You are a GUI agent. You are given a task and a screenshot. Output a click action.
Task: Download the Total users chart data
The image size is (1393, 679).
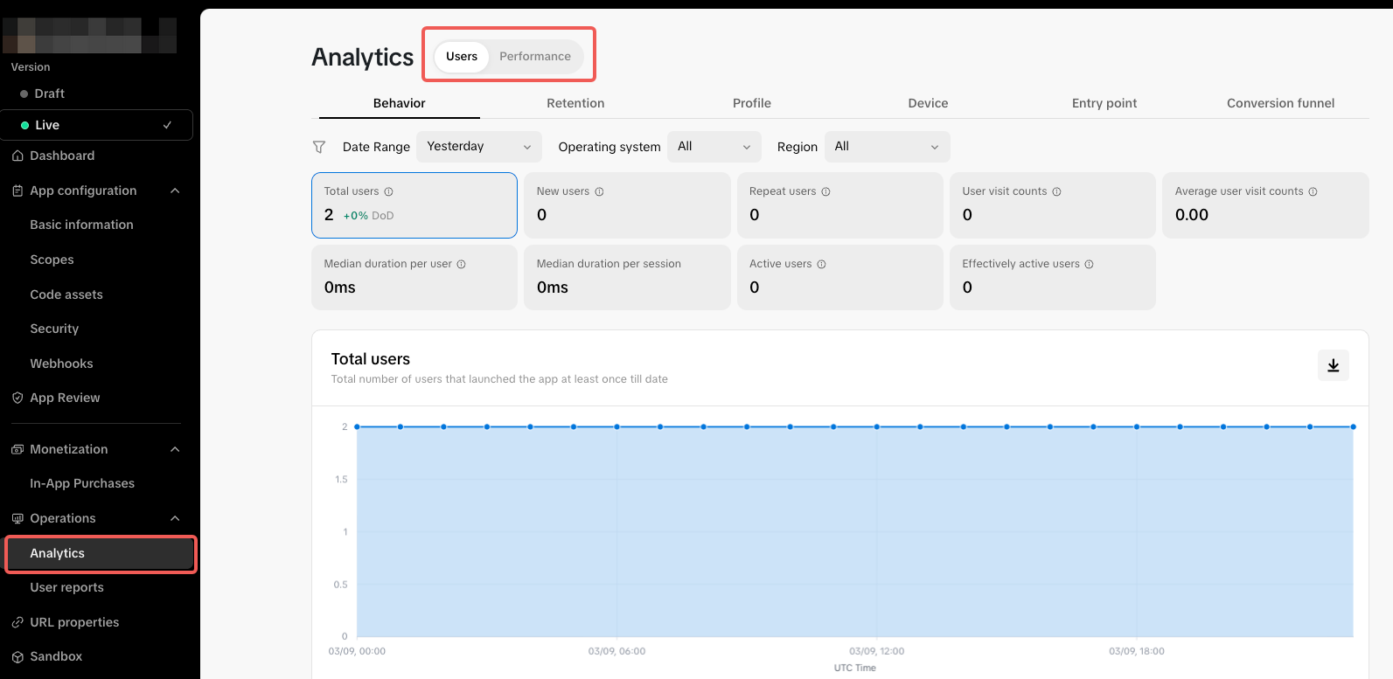[x=1333, y=365]
